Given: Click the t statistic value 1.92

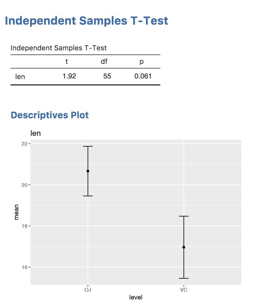Looking at the screenshot, I should (69, 76).
